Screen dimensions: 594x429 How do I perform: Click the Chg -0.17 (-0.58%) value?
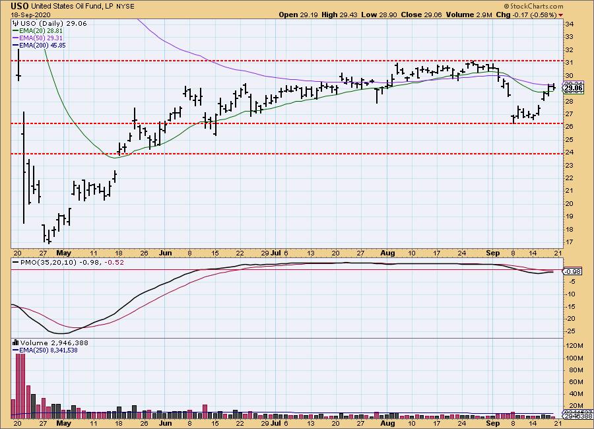click(x=526, y=15)
